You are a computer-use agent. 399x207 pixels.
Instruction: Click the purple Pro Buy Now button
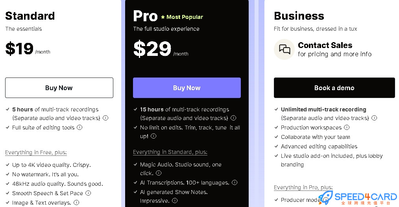[187, 88]
